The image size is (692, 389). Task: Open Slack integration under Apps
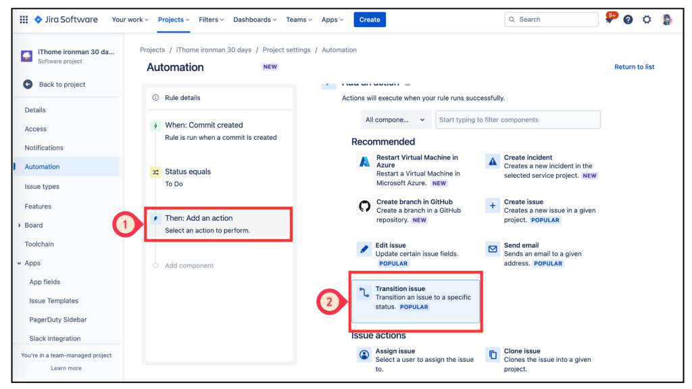tap(55, 339)
